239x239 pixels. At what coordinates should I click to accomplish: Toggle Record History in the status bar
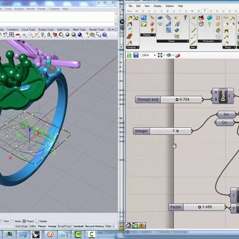coord(94,226)
